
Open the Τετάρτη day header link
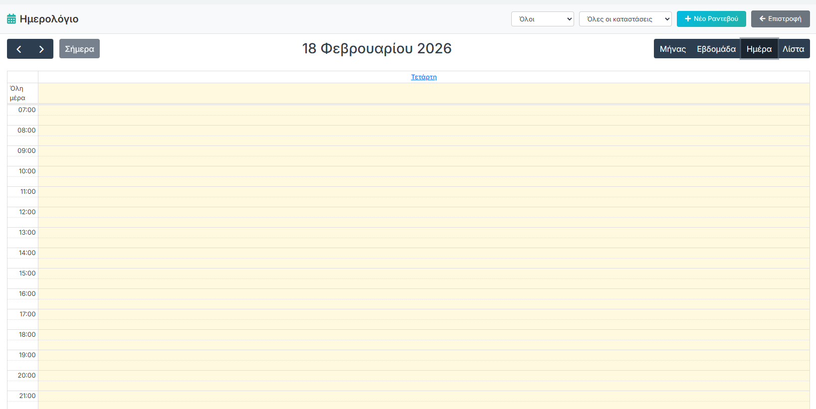423,77
